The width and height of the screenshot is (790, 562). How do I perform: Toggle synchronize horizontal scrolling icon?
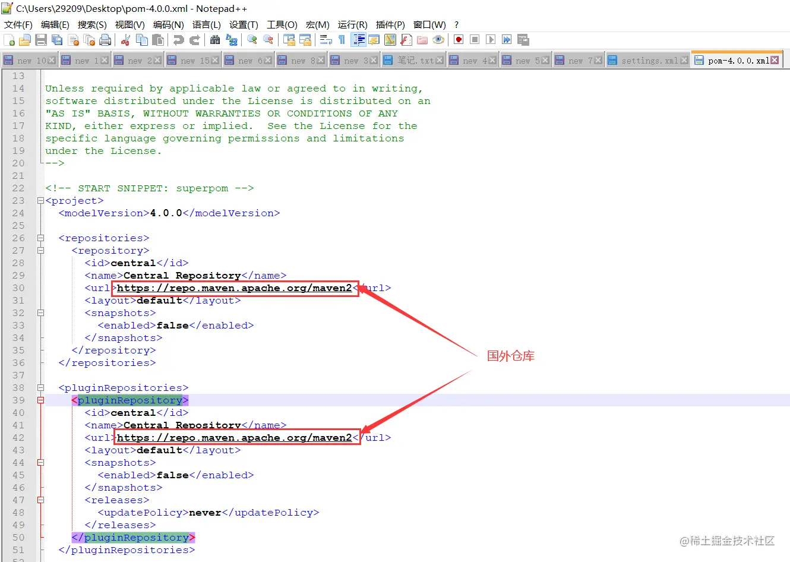tap(305, 40)
